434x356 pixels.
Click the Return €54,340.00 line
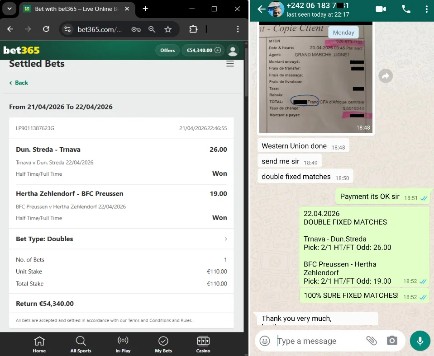(45, 304)
